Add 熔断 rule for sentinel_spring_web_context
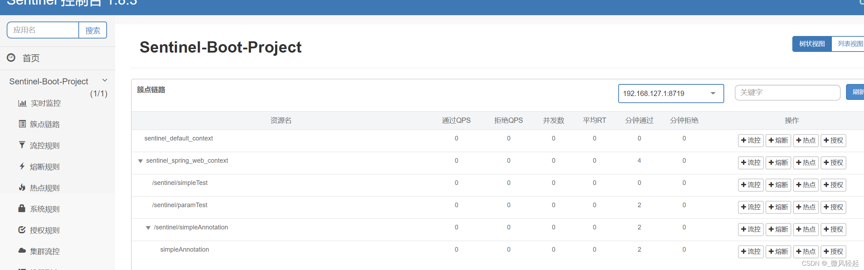 tap(778, 163)
